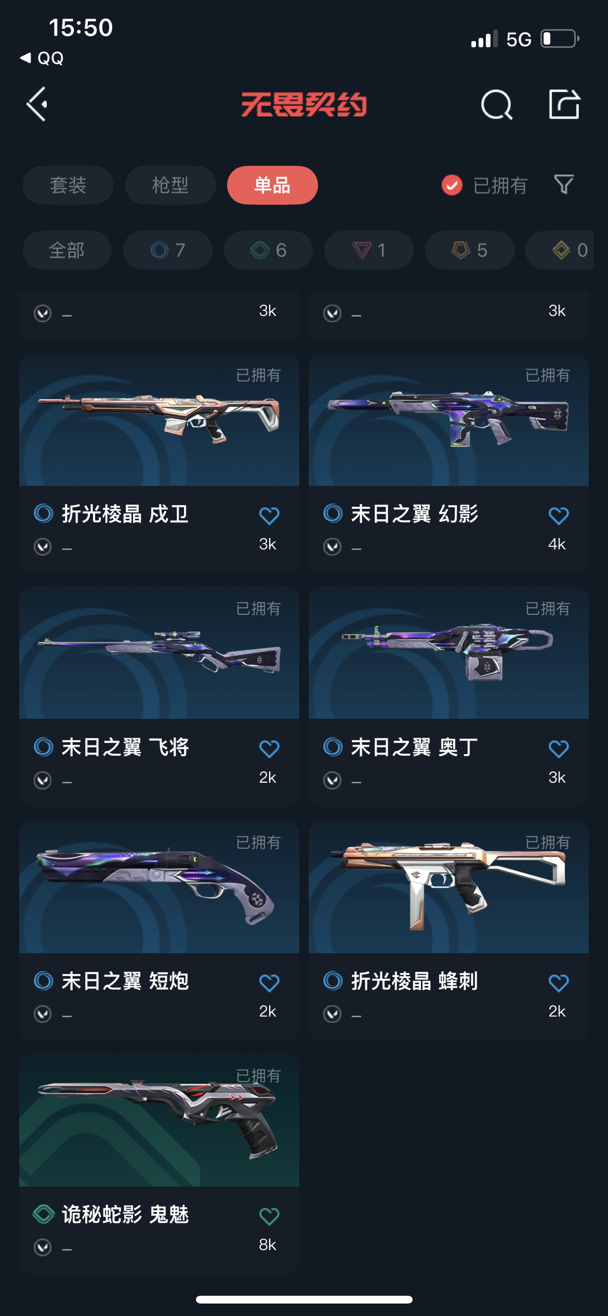Image resolution: width=608 pixels, height=1316 pixels.
Task: Open the search magnifier icon
Action: tap(497, 105)
